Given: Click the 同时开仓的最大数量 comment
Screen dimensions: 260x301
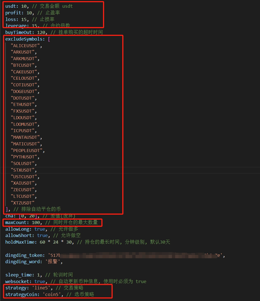Looking at the screenshot, I should click(71, 222).
